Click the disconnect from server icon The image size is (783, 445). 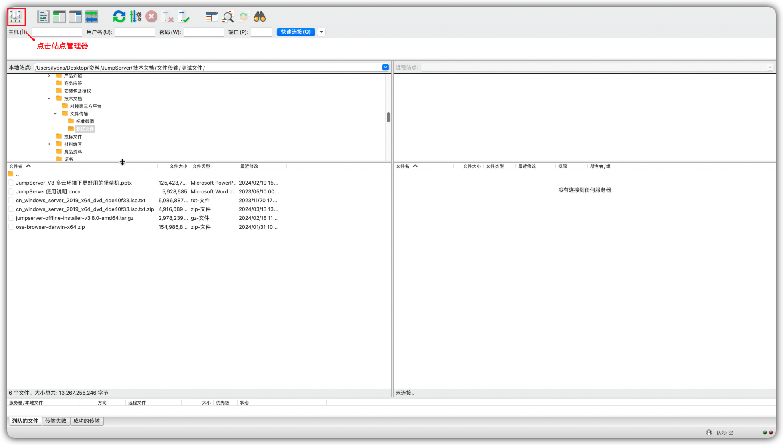[167, 17]
